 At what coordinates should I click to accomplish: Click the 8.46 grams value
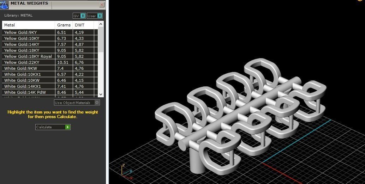[x=61, y=92]
